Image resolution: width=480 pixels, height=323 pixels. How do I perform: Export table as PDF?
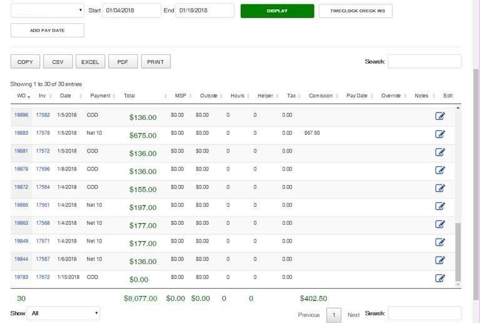pos(123,62)
